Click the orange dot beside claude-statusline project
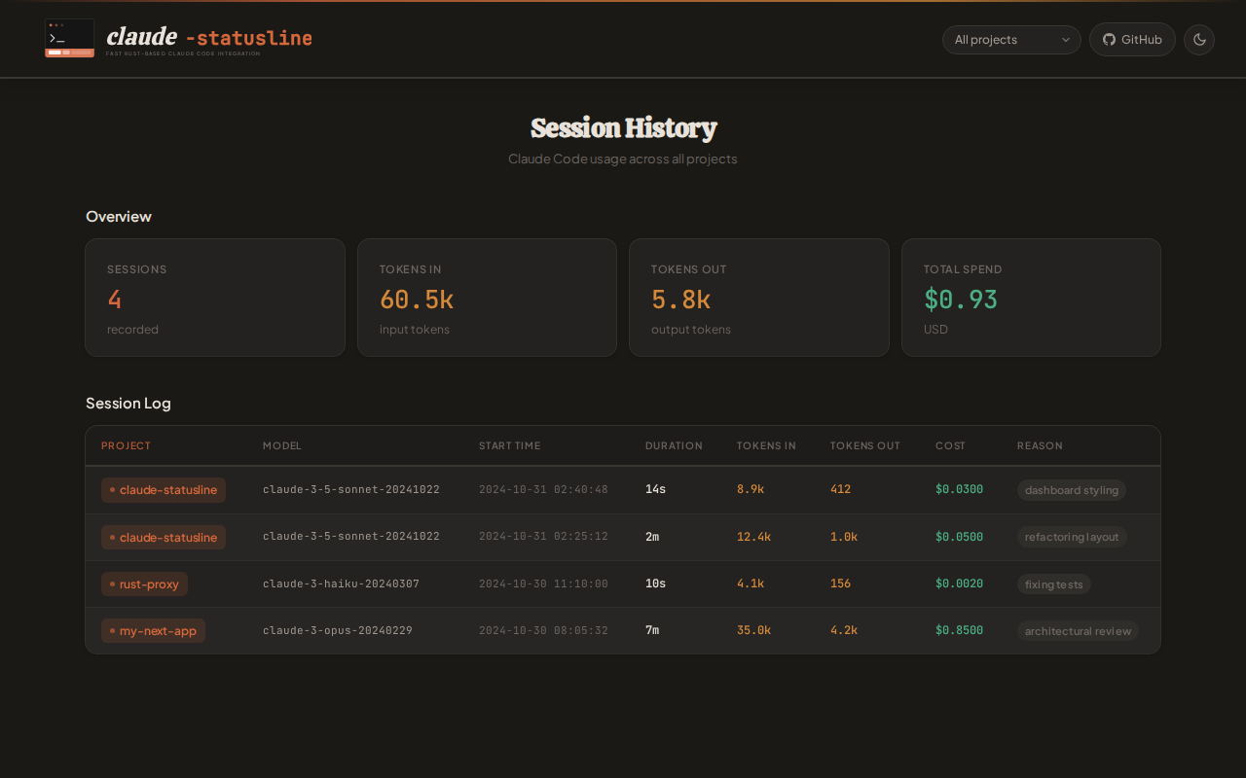 click(110, 490)
